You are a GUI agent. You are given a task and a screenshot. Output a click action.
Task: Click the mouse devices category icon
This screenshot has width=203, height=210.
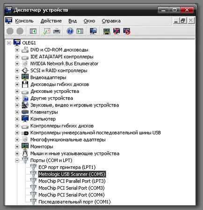point(25,154)
